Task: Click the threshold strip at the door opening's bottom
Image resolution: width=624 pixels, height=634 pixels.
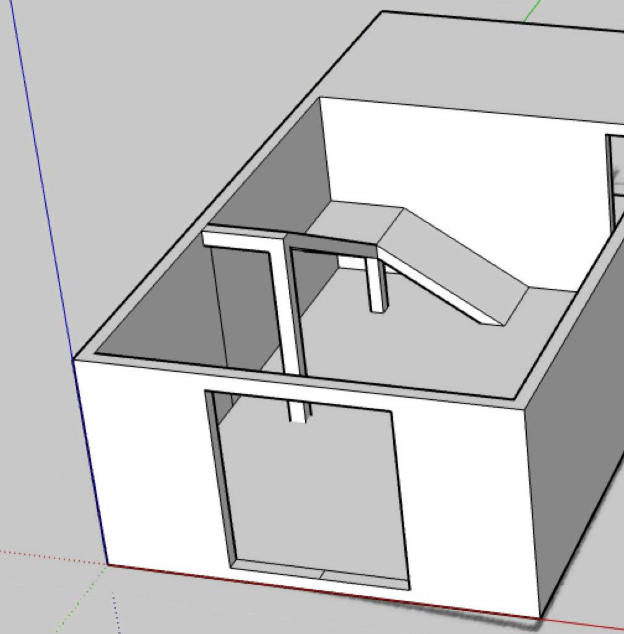Action: click(x=321, y=574)
